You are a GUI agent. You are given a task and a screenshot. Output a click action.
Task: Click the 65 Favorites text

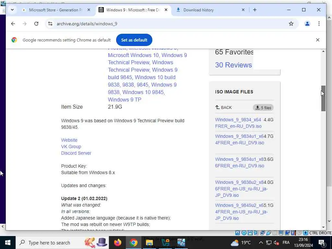point(234,52)
